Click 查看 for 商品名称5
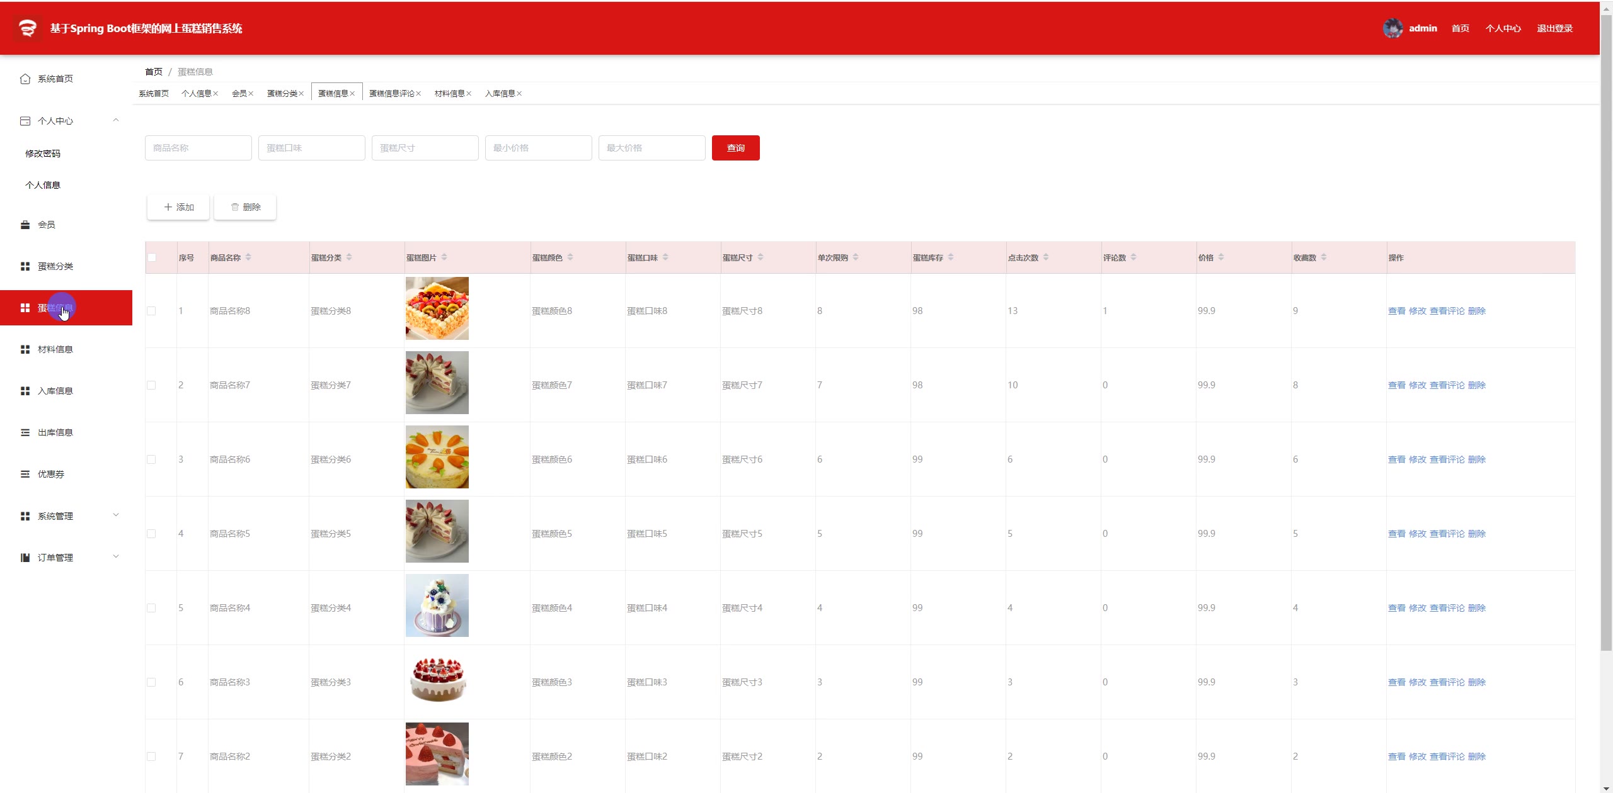The height and width of the screenshot is (793, 1613). [1397, 534]
